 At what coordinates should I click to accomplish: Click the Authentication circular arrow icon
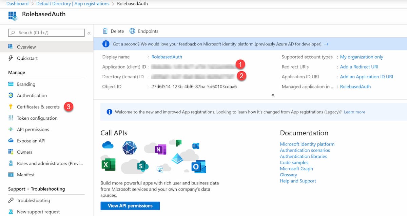11,95
